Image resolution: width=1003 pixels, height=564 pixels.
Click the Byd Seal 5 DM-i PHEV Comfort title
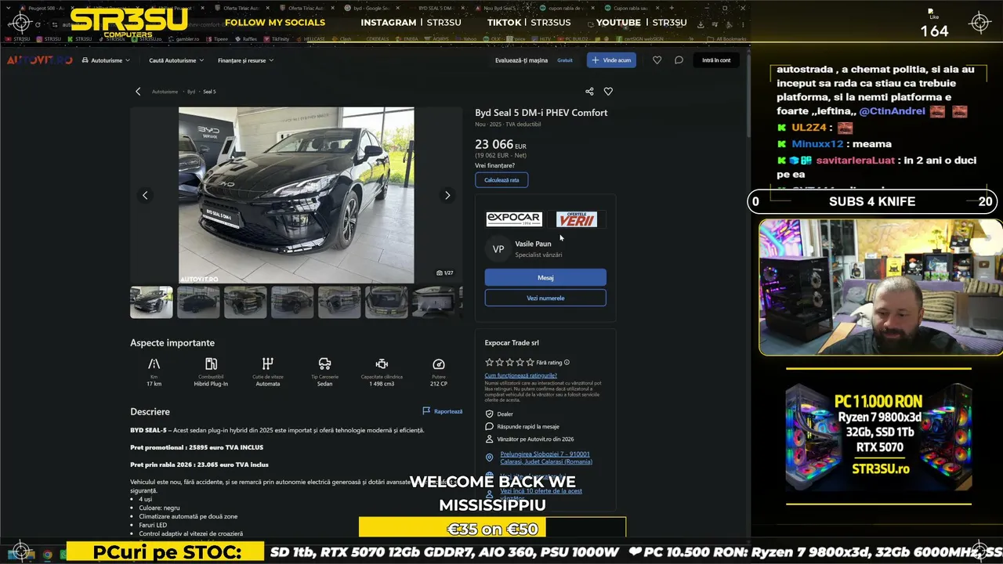(541, 113)
